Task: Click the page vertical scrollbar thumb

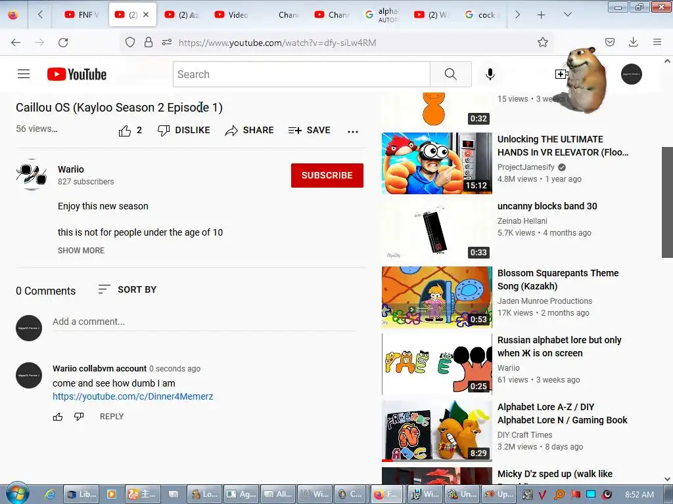Action: (x=667, y=202)
